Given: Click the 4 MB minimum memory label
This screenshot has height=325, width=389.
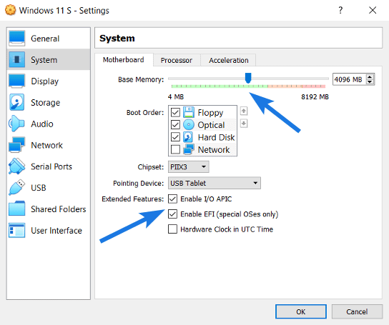Looking at the screenshot, I should (x=176, y=96).
